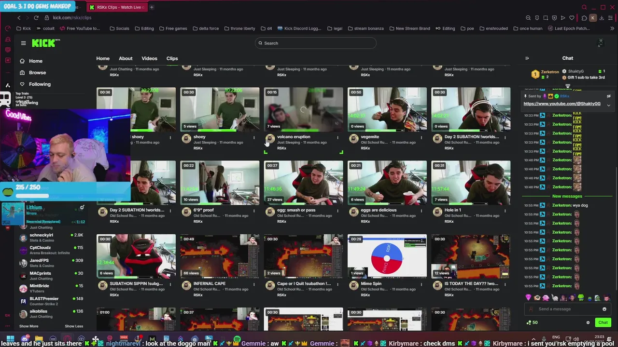
Task: Open the Hole in 1 clip thumbnail
Action: click(471, 182)
